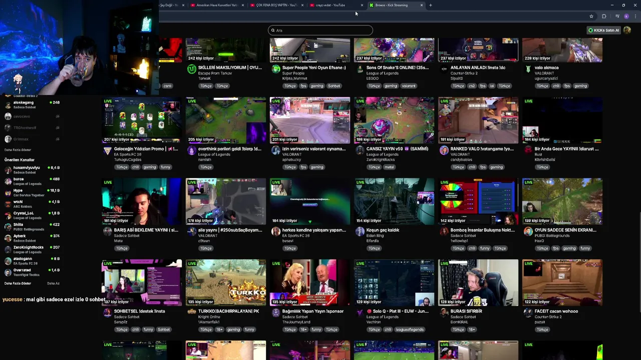Switch to the ÇOK FENA BOŞ YAPTIN tab
641x360 pixels.
(276, 5)
